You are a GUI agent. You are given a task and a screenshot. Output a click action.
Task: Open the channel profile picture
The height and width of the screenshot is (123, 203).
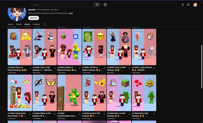(17, 14)
